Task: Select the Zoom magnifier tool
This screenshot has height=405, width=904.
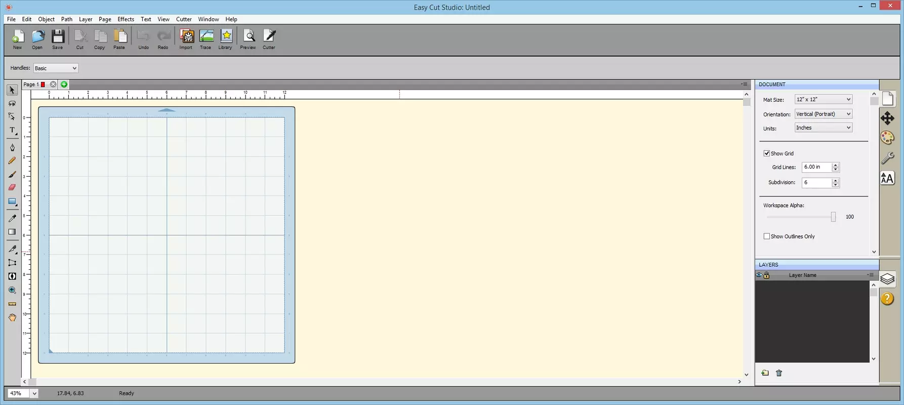Action: coord(12,290)
